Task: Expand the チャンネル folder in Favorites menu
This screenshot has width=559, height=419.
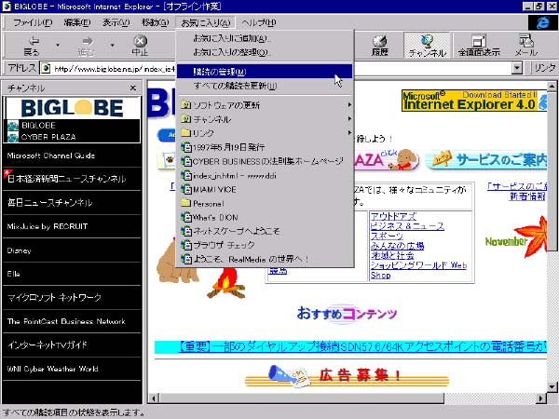Action: (x=265, y=119)
